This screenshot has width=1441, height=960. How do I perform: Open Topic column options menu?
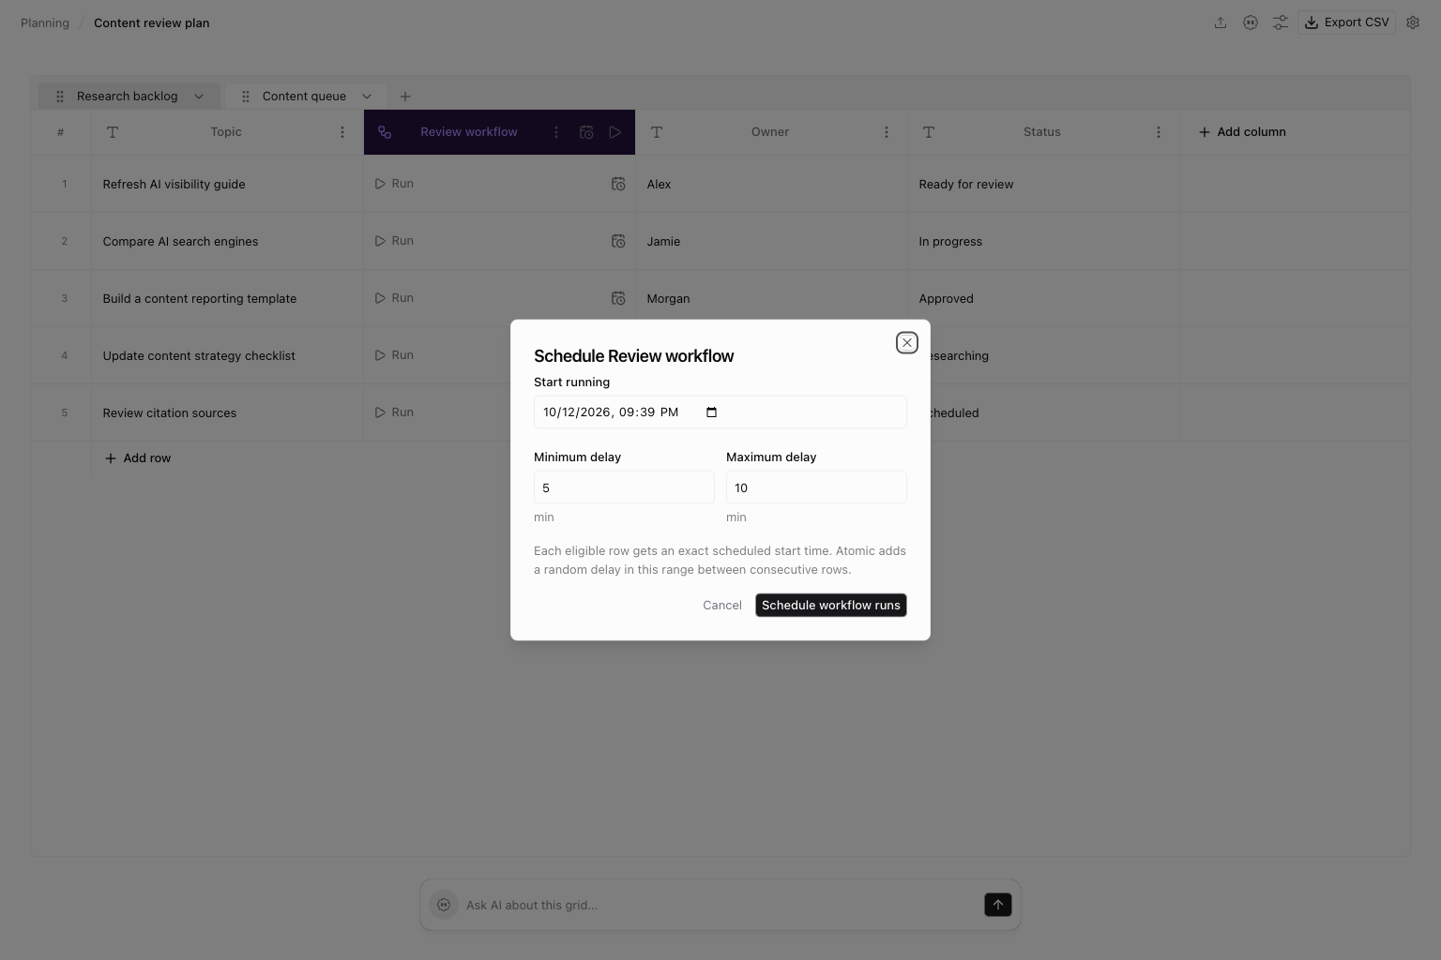coord(342,132)
